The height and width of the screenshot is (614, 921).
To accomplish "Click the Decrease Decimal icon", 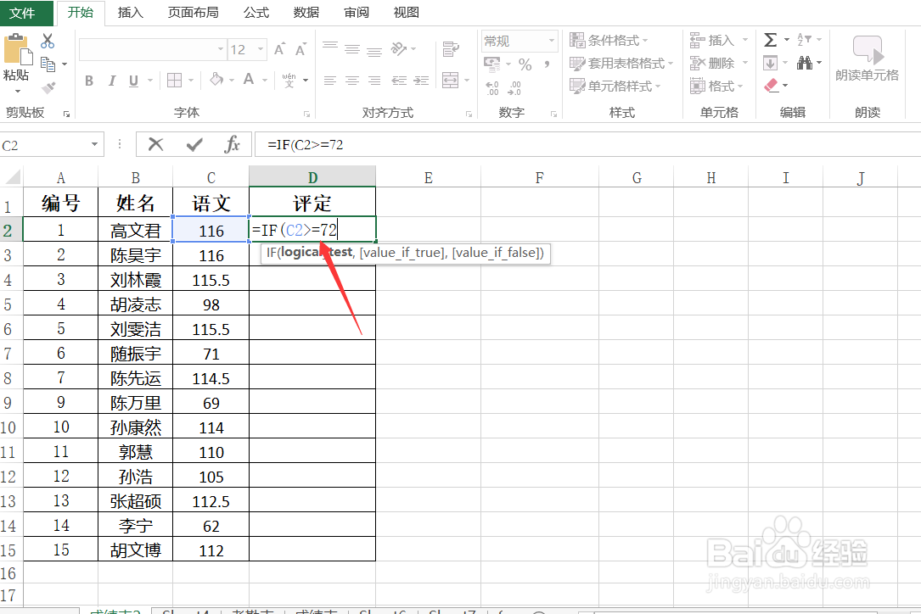I will click(514, 88).
